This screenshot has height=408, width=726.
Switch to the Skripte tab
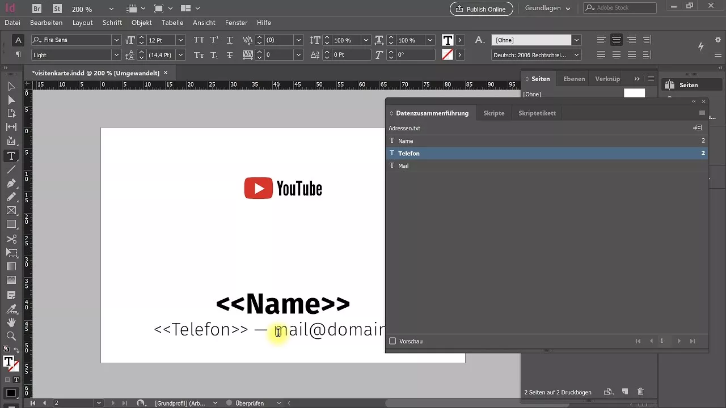(x=493, y=113)
